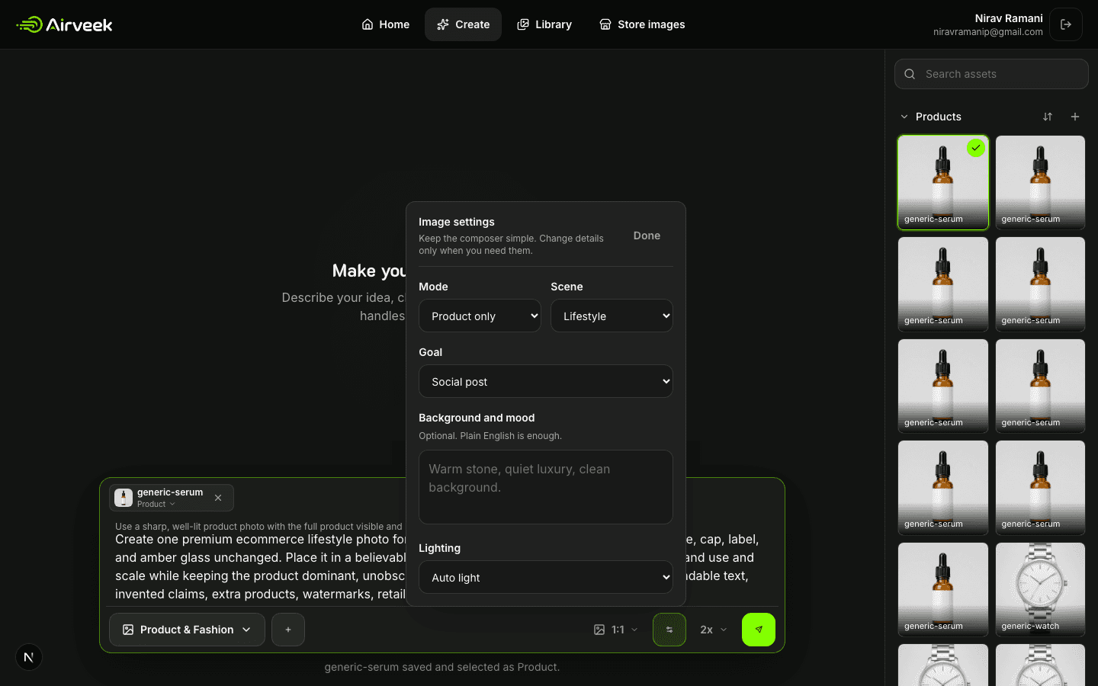
Task: Open the 2x resolution dropdown
Action: point(713,630)
